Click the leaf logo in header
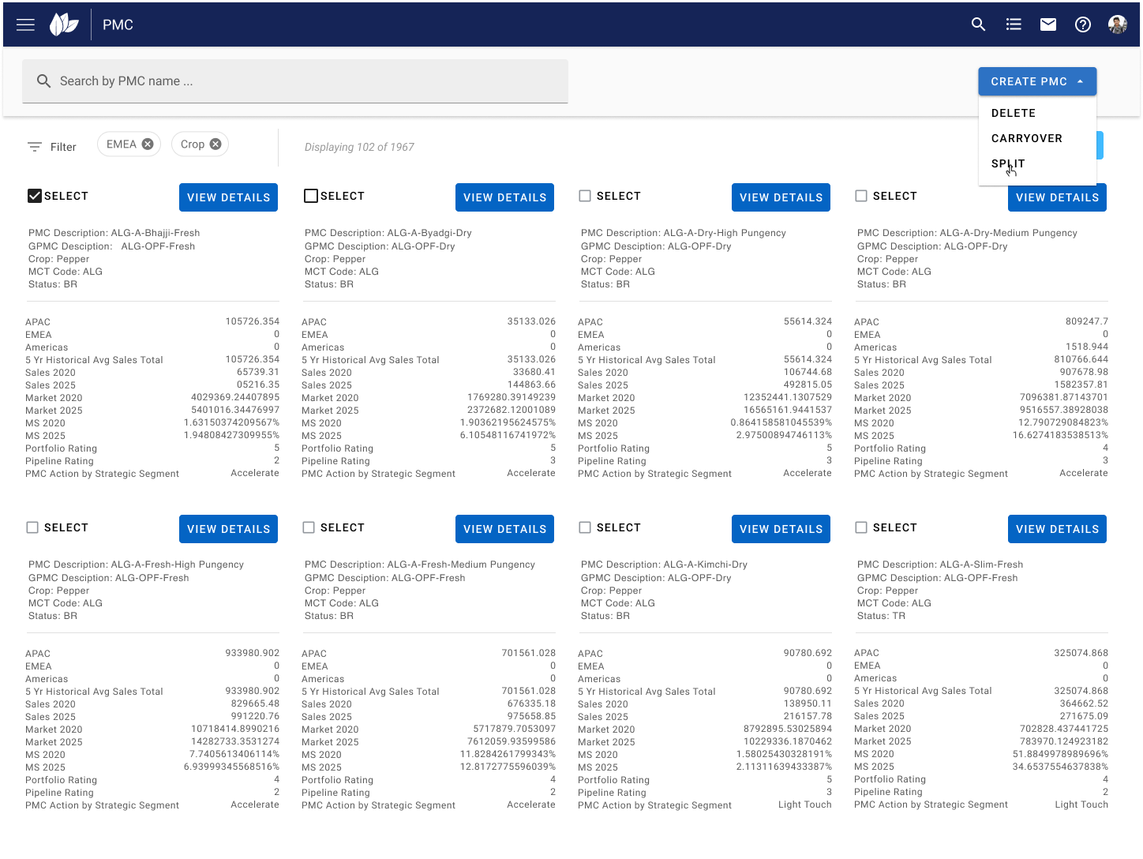The image size is (1143, 859). (x=64, y=24)
